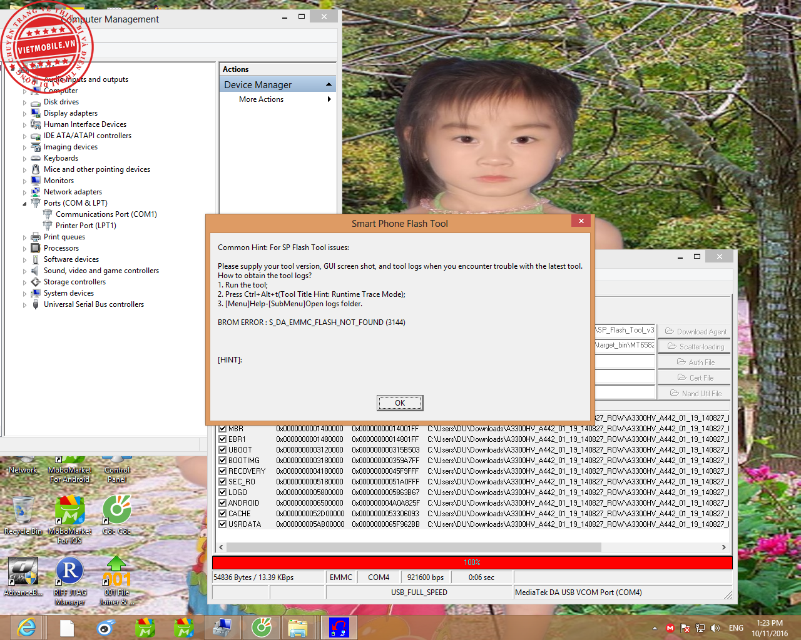
Task: Select the 001 File Joiner desktop icon
Action: [x=117, y=571]
